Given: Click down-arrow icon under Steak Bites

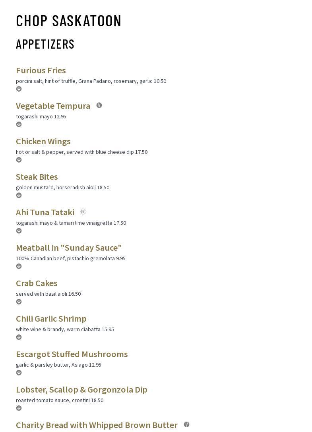Looking at the screenshot, I should (19, 195).
